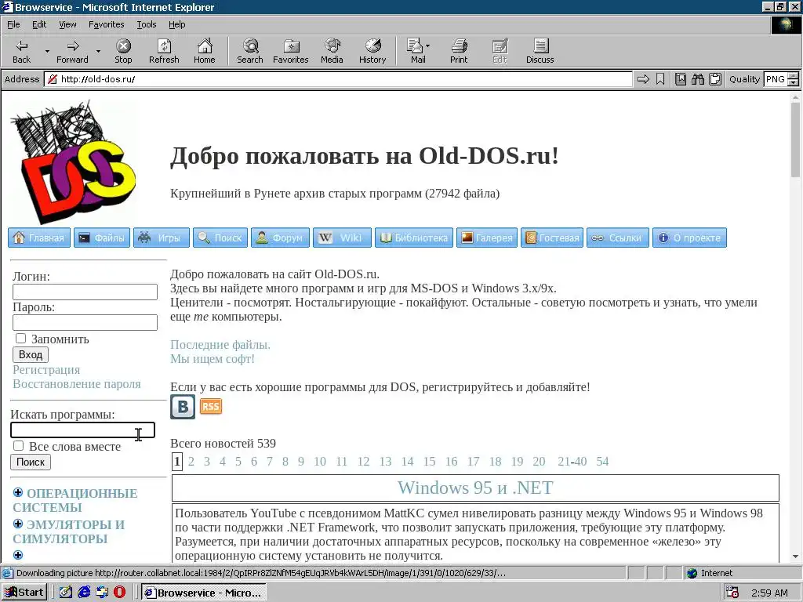Viewport: 803px width, 602px height.
Task: Print the current page
Action: (x=459, y=51)
